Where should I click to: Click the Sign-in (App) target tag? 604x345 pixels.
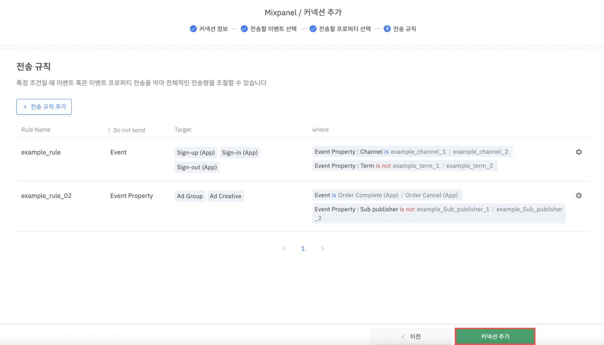pos(240,153)
